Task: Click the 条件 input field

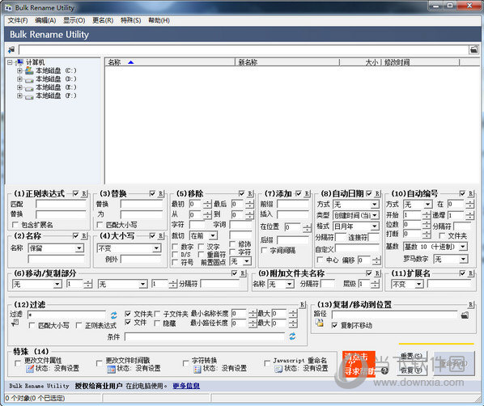Action: click(x=205, y=336)
